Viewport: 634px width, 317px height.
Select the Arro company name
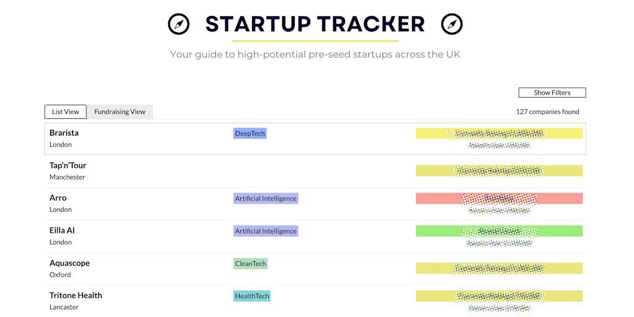(x=58, y=198)
